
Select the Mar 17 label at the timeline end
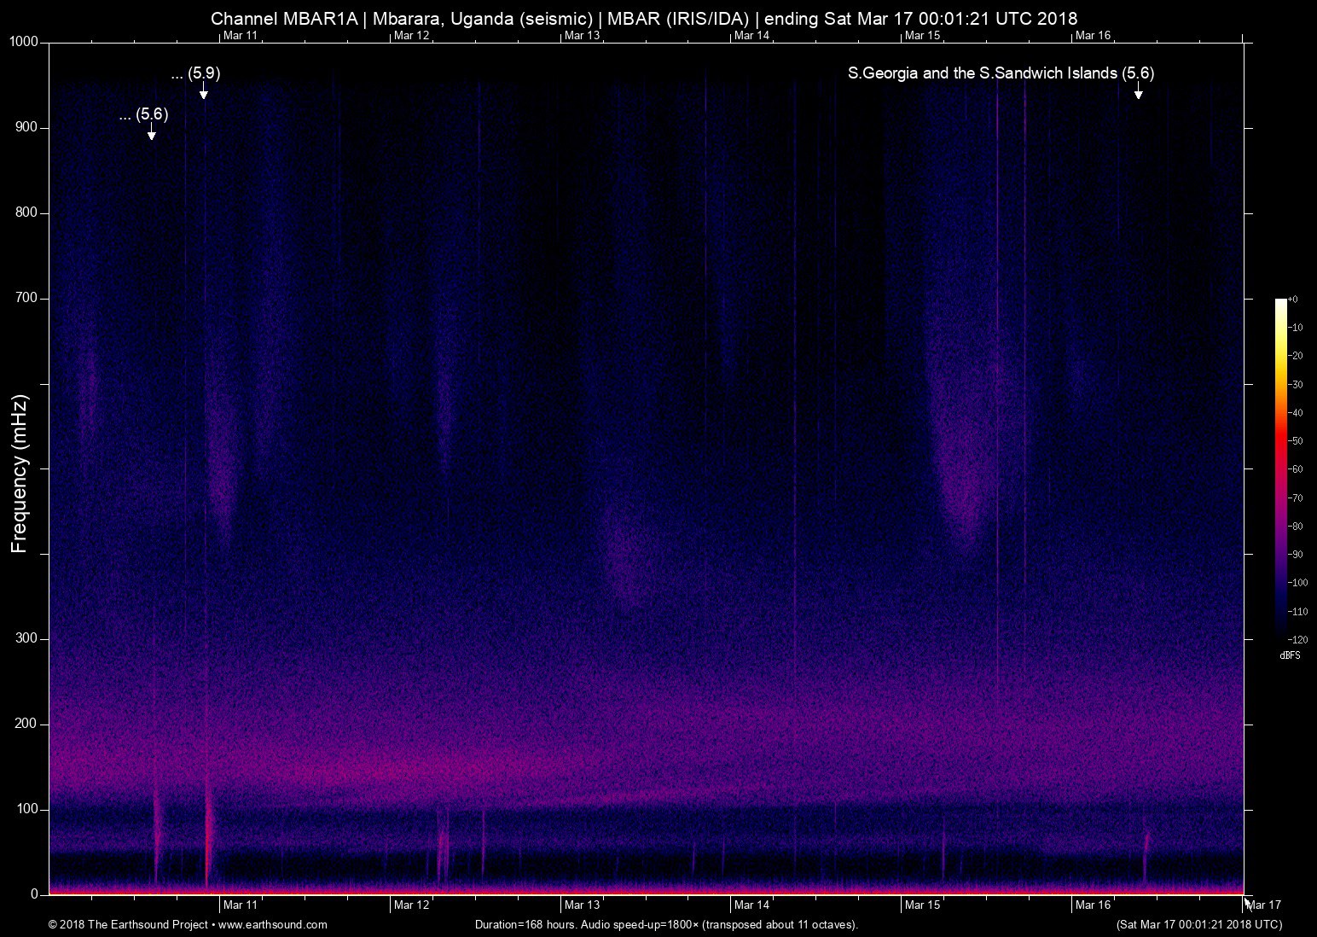click(x=1264, y=905)
